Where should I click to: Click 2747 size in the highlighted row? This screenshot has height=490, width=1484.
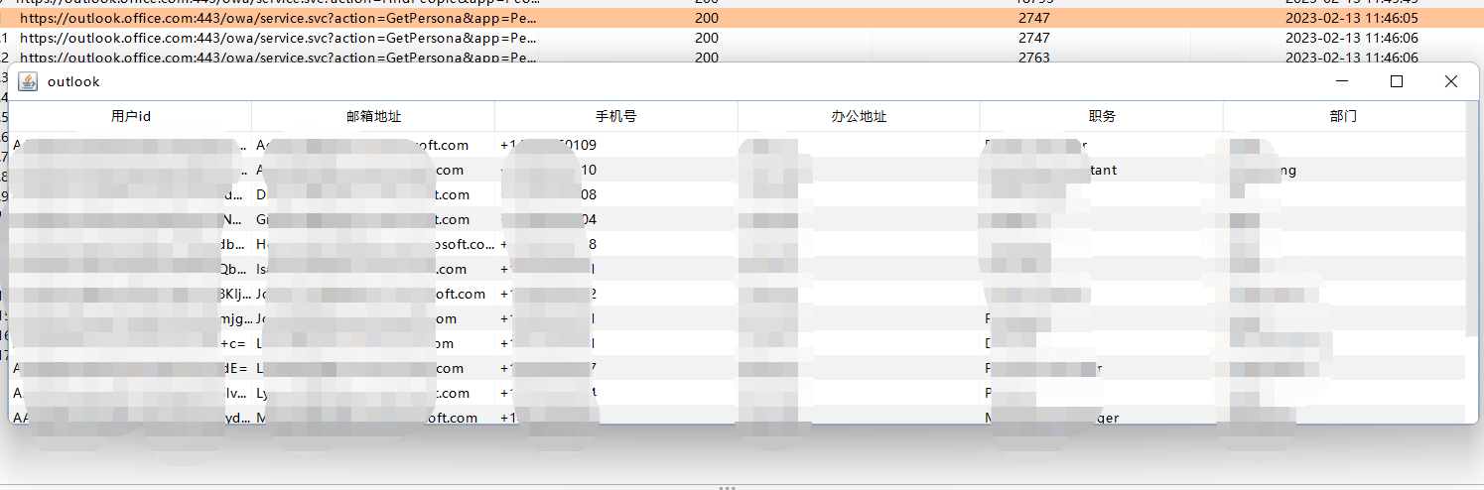point(1033,18)
